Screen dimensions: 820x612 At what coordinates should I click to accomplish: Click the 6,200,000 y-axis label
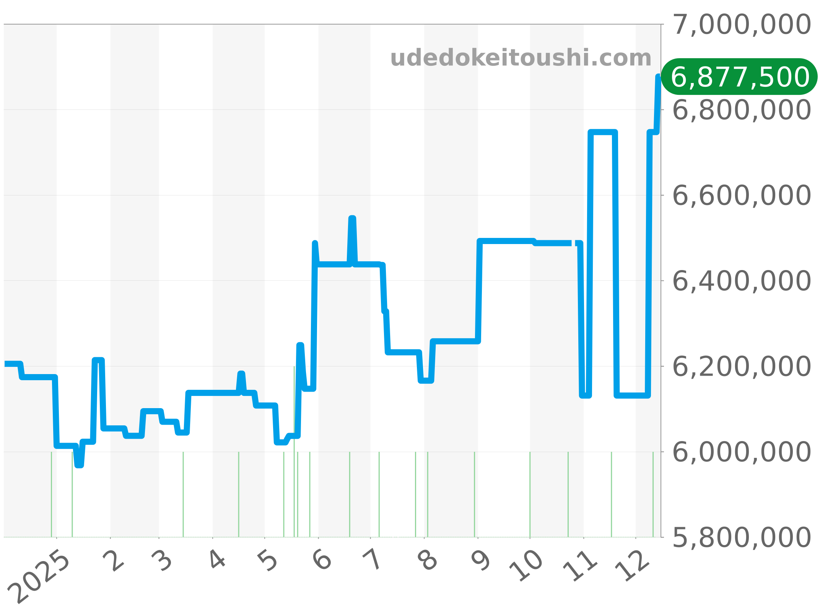click(x=741, y=366)
